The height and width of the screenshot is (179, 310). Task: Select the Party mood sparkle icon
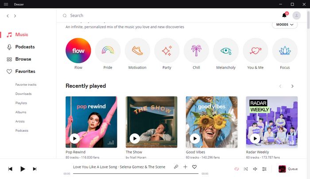167,50
